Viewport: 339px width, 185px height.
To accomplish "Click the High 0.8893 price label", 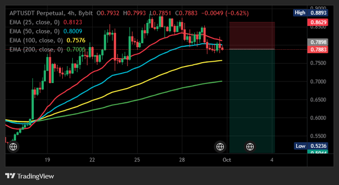I will tap(311, 13).
